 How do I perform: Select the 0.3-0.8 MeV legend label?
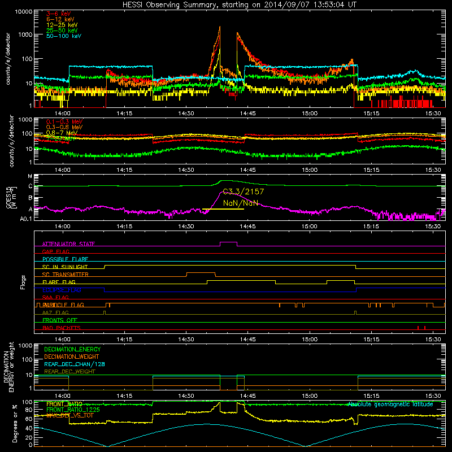[64, 127]
